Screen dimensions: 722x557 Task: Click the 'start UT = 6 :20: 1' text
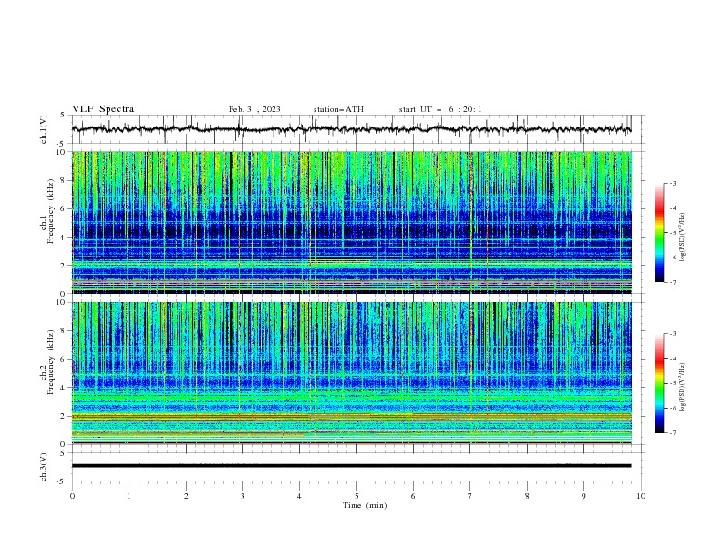point(440,109)
